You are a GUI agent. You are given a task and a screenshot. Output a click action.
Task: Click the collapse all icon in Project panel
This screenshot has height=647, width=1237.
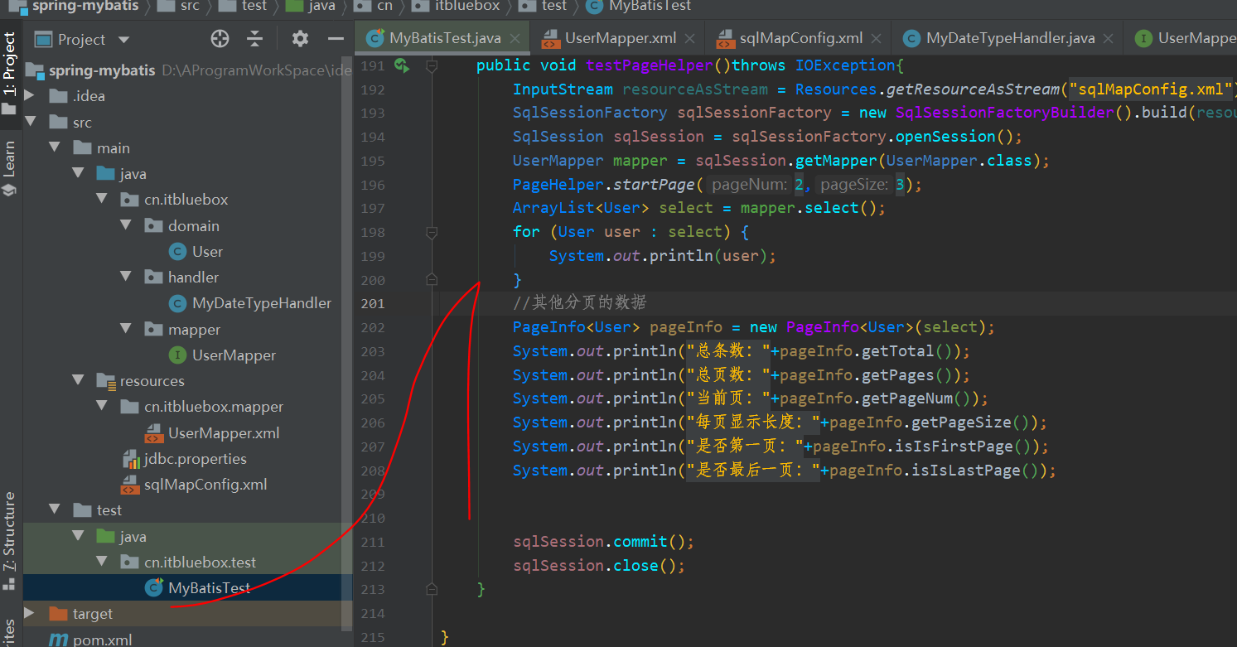pyautogui.click(x=255, y=39)
